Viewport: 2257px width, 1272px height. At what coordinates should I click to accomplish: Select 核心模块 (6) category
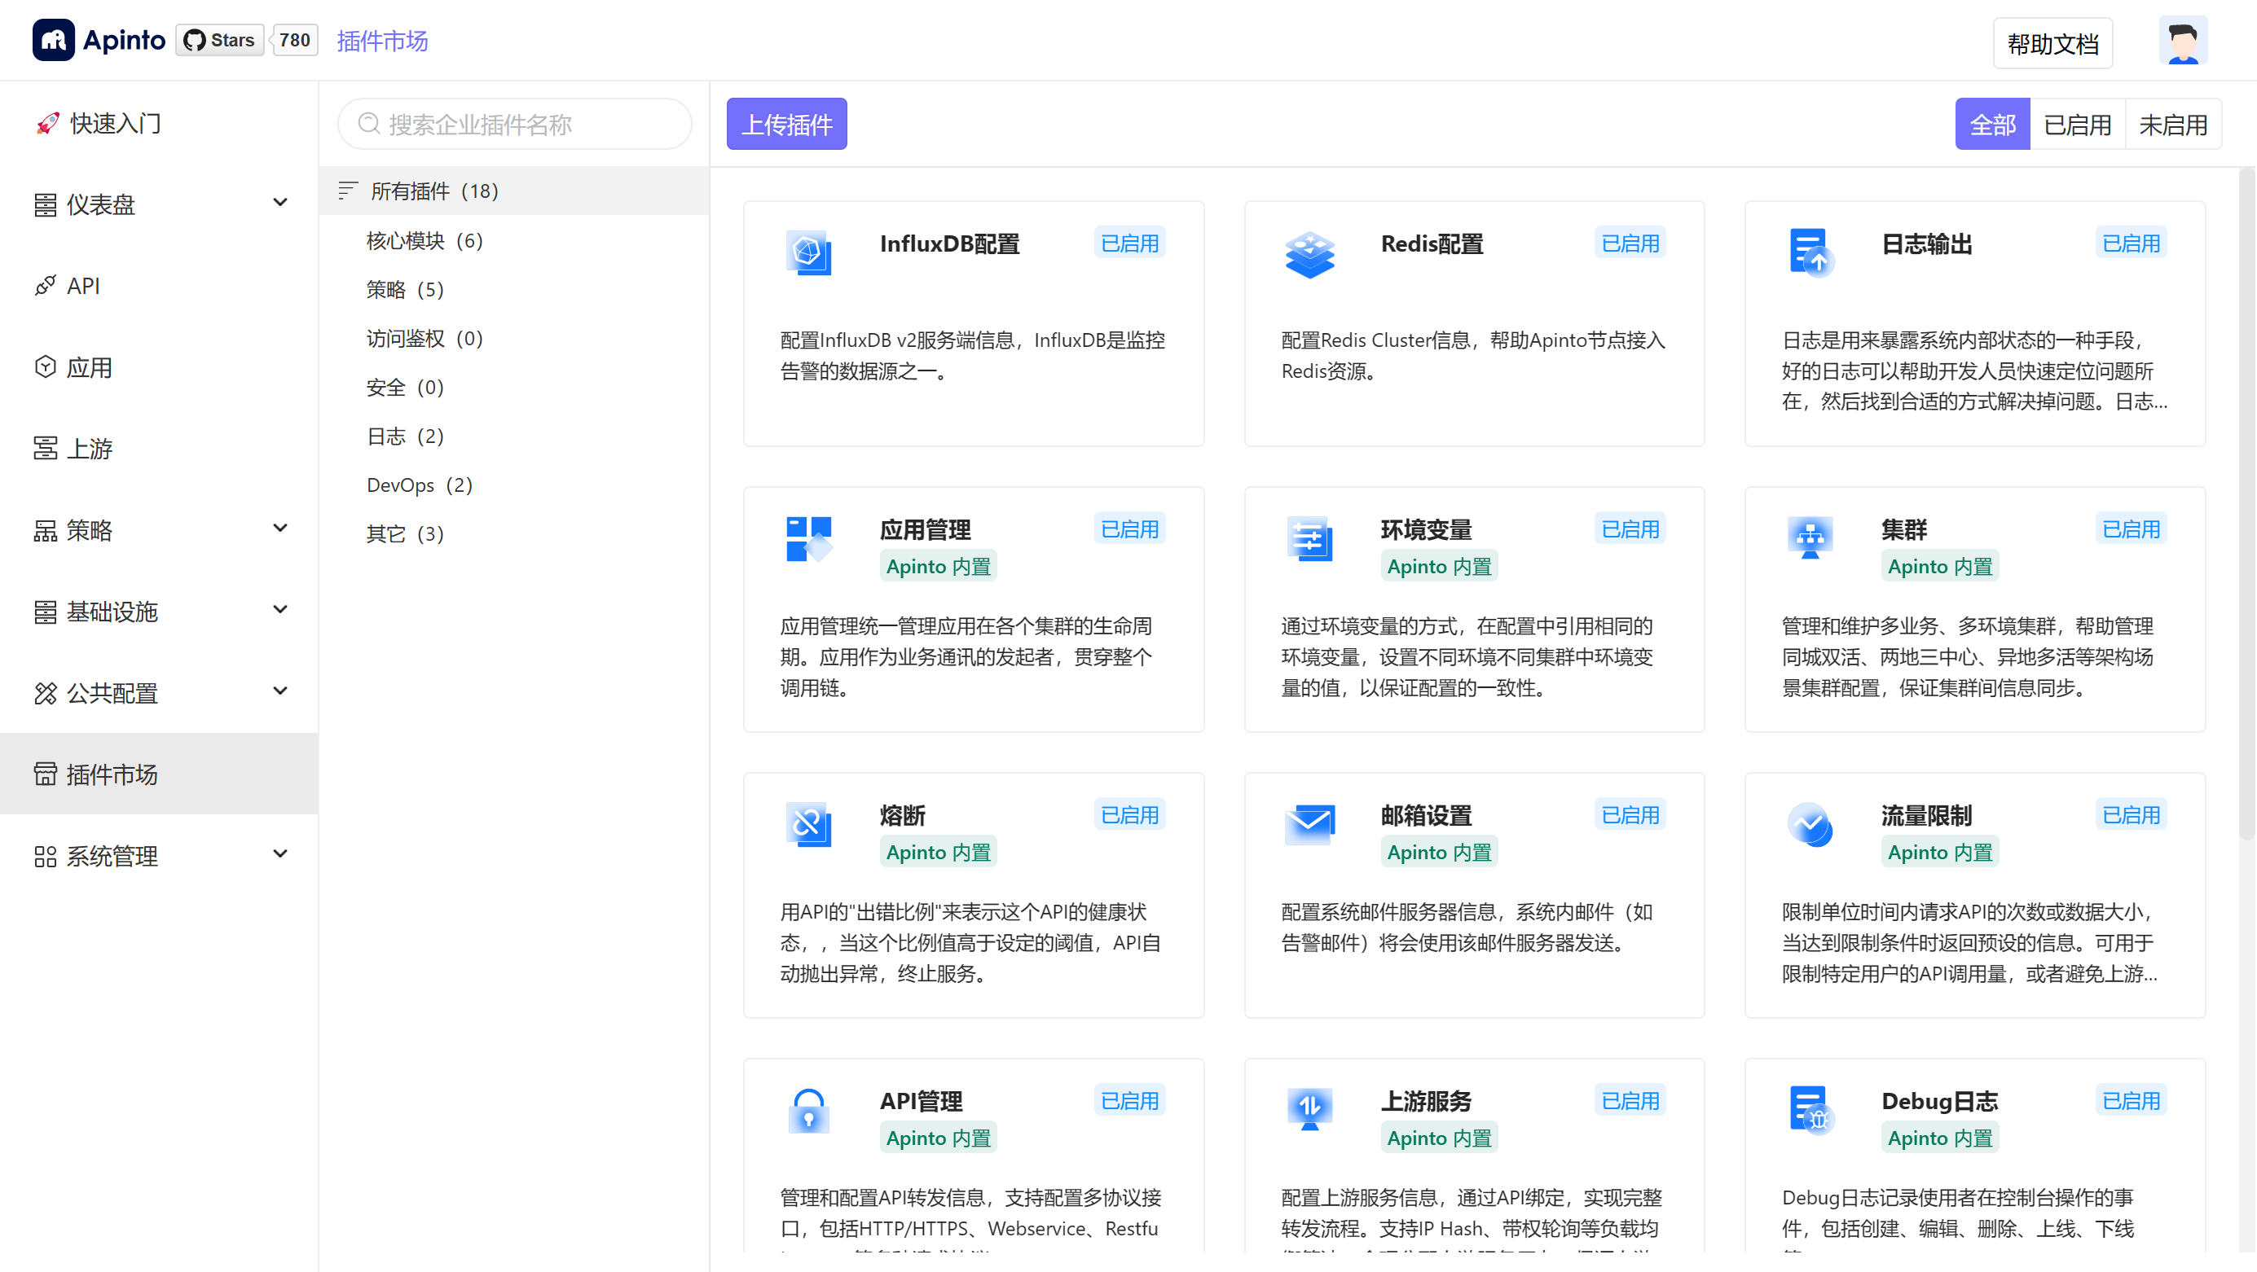click(x=514, y=240)
